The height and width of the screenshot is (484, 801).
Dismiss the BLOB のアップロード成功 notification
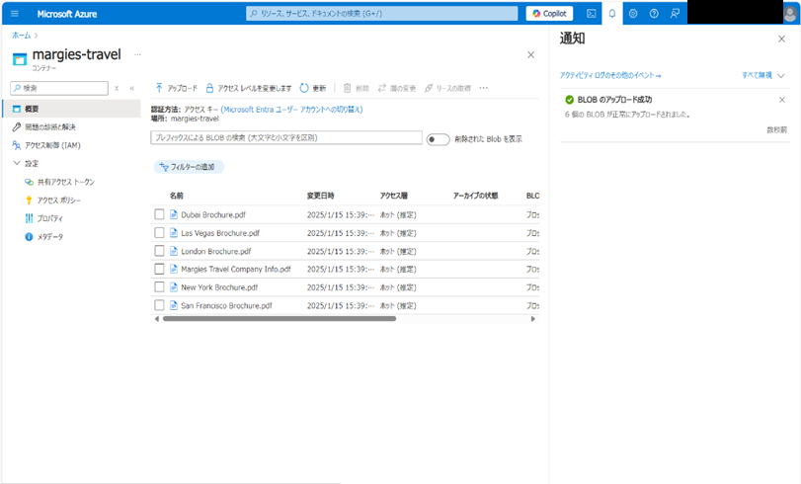(x=781, y=100)
